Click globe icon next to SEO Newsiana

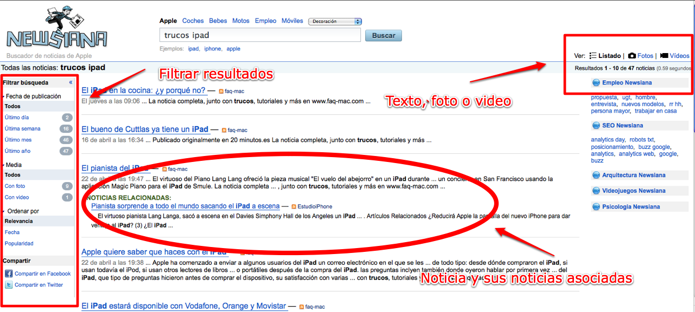[596, 126]
